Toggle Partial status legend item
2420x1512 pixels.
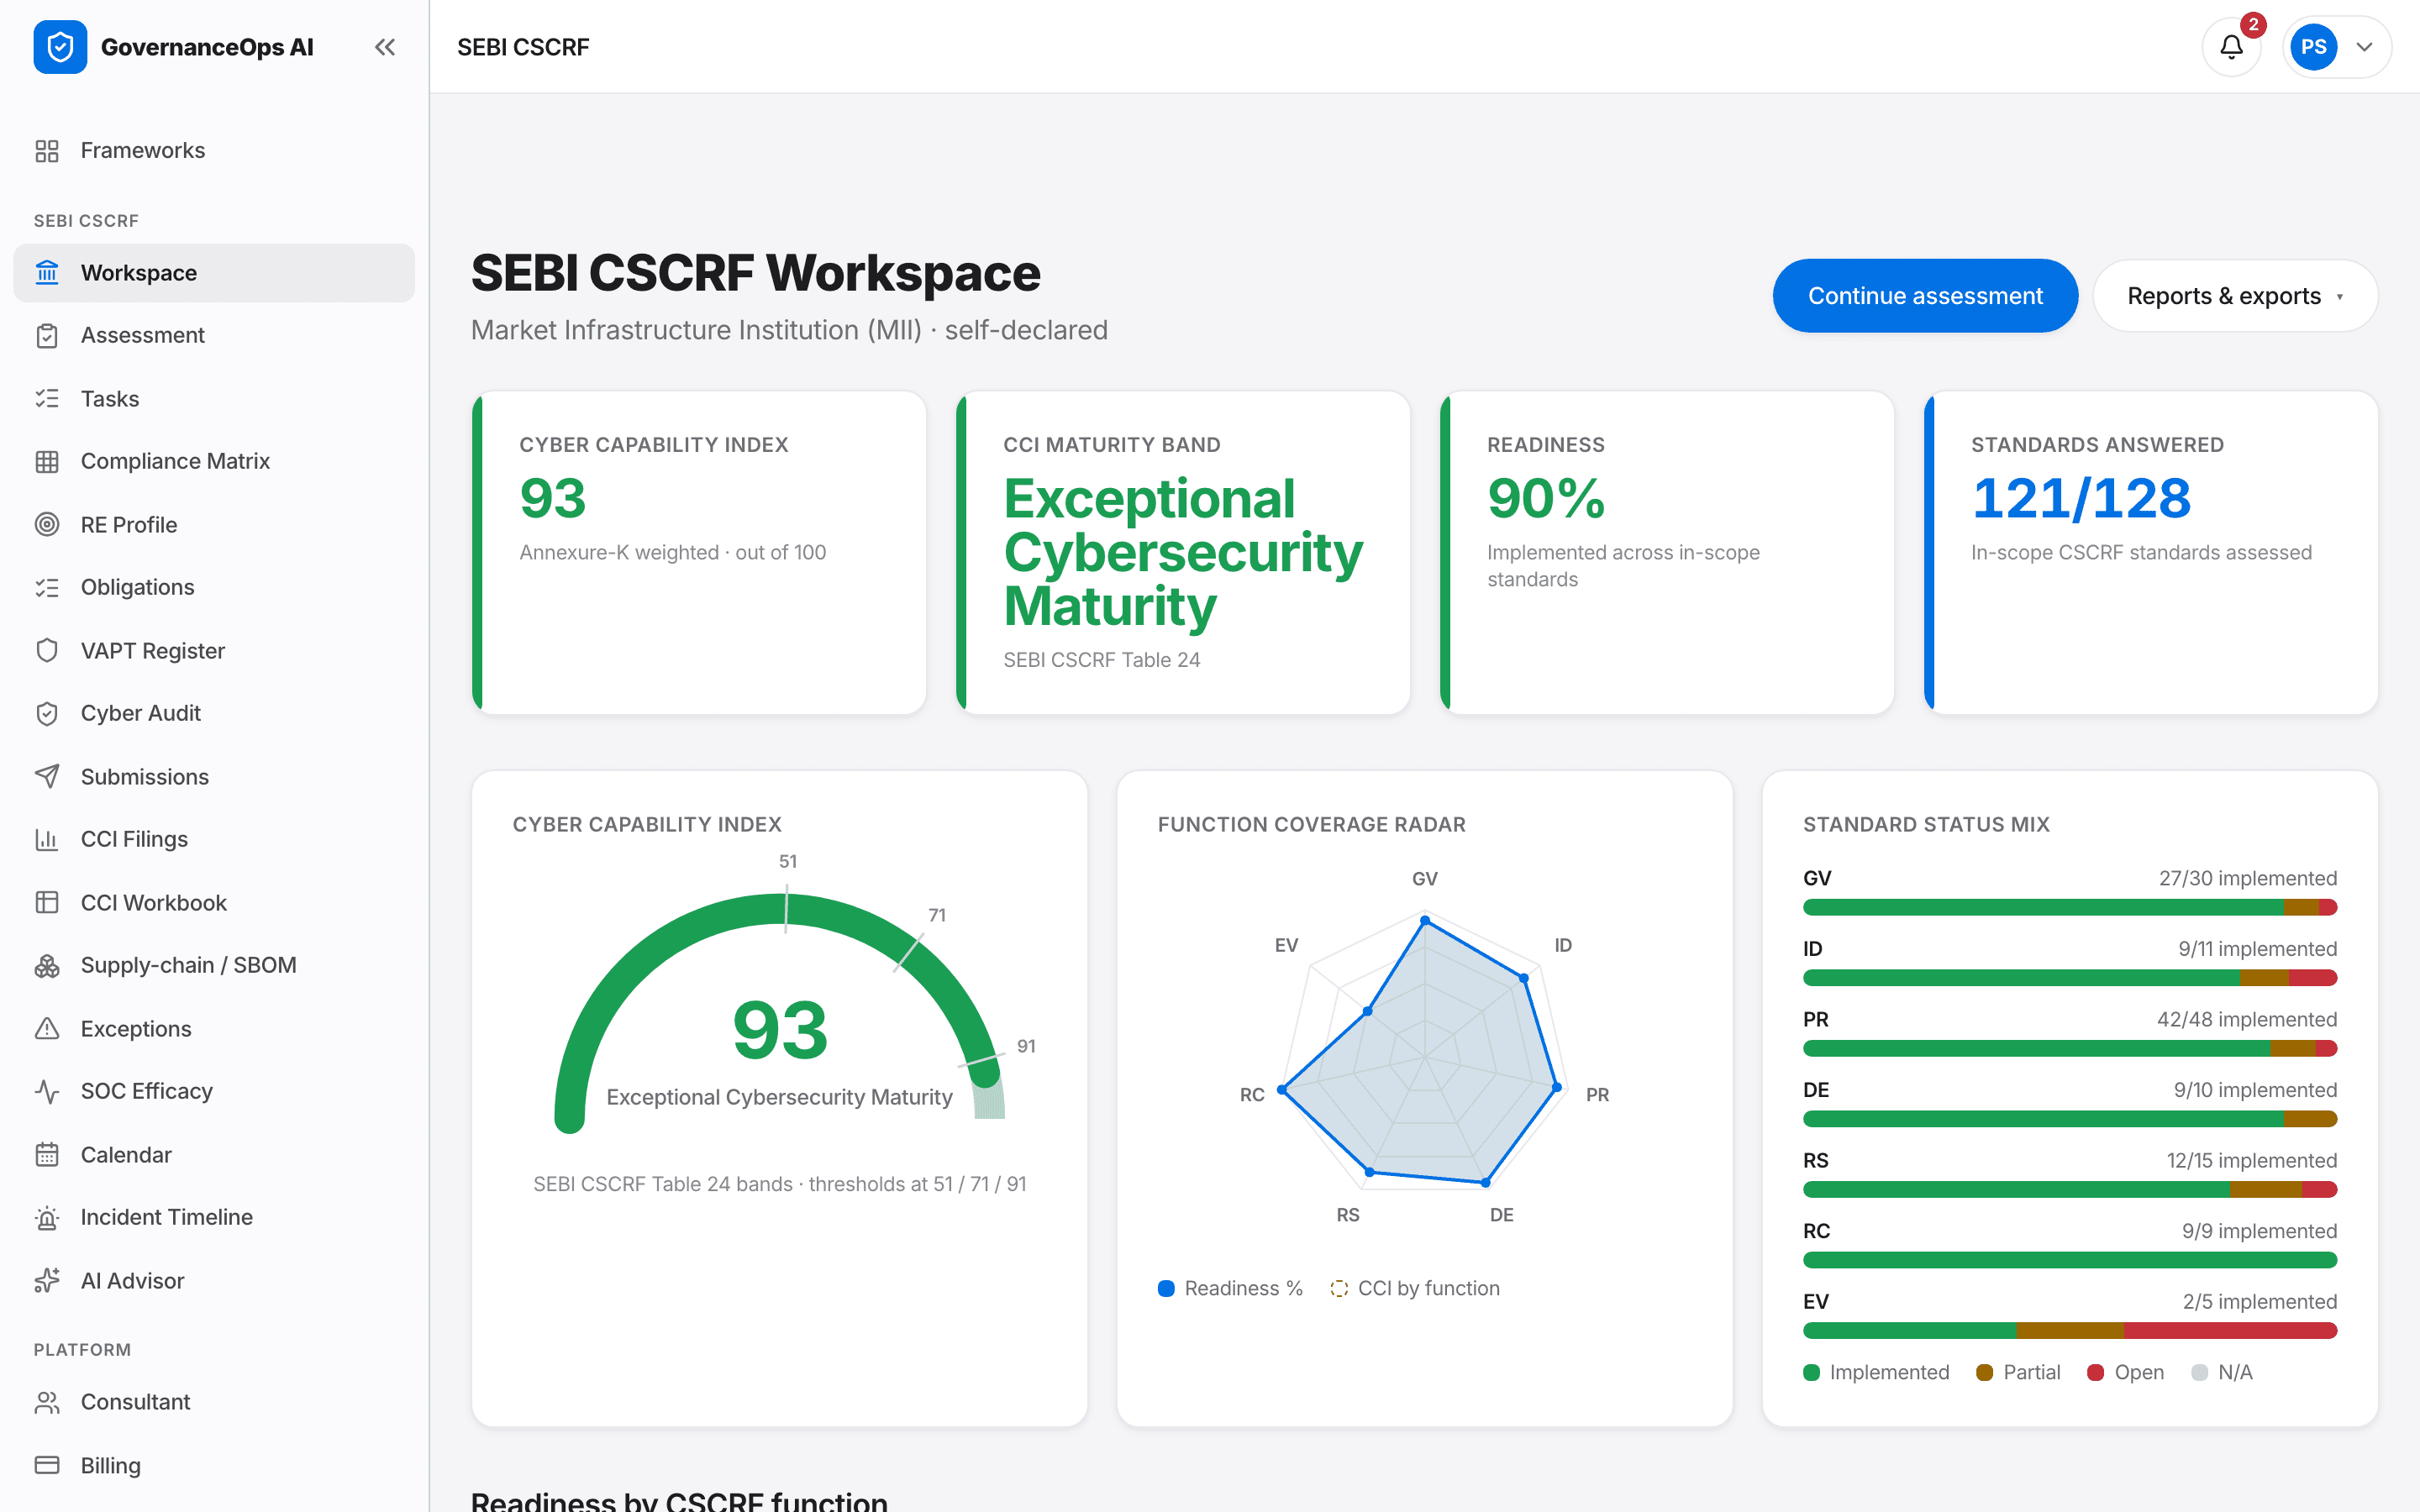[2019, 1372]
